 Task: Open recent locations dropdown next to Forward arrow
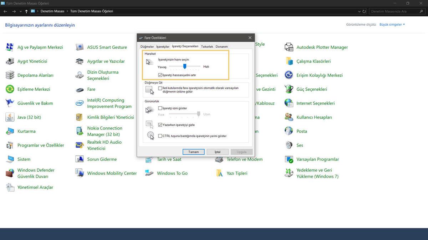[x=20, y=11]
